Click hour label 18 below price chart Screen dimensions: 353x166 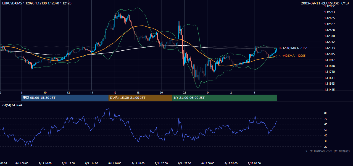tap(138, 92)
